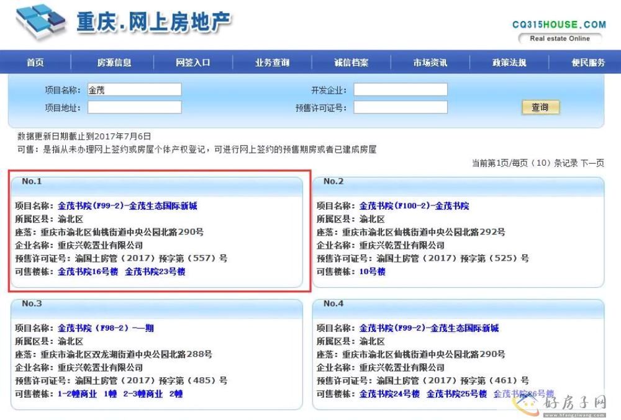Click the 1-2幢商业 building link

click(x=77, y=394)
